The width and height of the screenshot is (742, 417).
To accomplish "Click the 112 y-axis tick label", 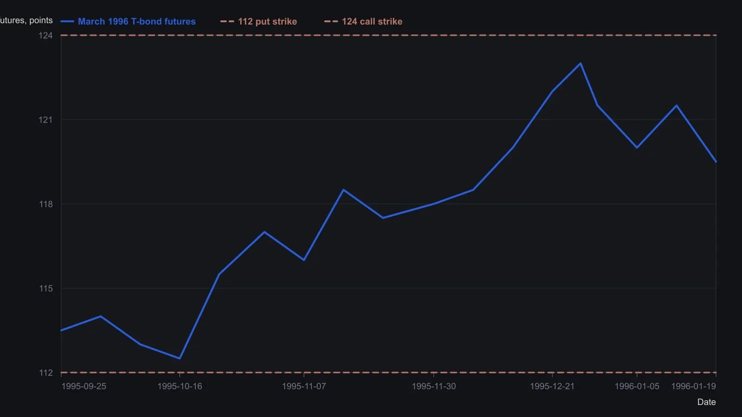I will pos(45,373).
